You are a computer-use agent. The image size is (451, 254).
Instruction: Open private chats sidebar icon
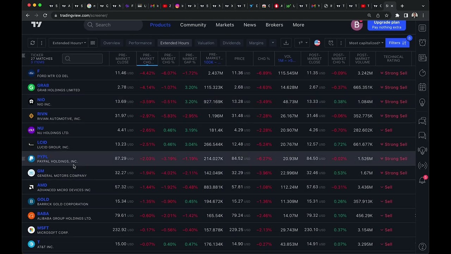pyautogui.click(x=422, y=135)
